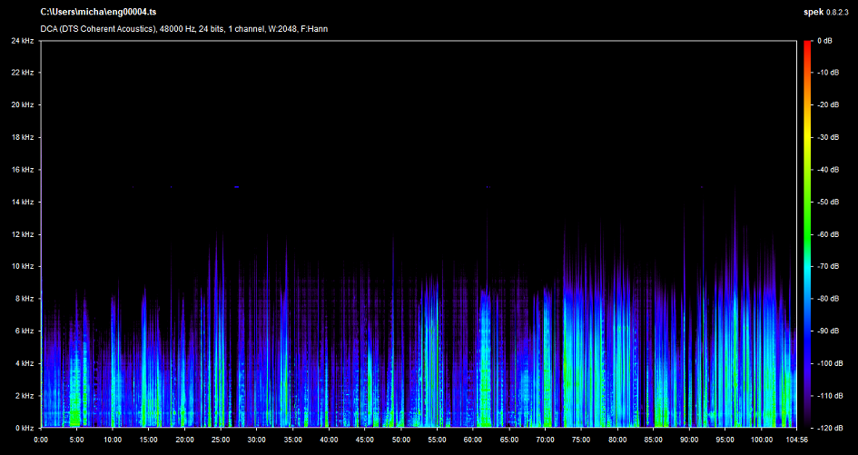Click the -30 dB scale label
858x455 pixels.
827,138
